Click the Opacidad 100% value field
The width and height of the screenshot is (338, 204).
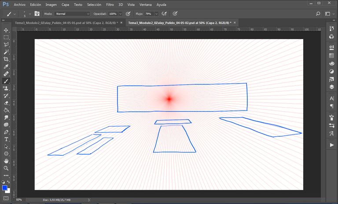click(x=113, y=14)
